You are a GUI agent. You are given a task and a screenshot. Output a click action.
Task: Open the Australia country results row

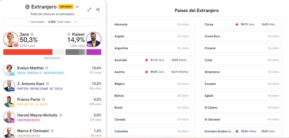click(x=151, y=60)
